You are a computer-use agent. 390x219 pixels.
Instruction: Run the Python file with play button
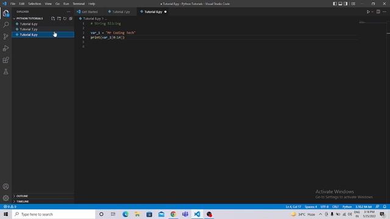pyautogui.click(x=368, y=12)
